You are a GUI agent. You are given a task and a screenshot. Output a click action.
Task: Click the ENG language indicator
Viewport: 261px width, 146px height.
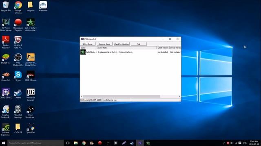pyautogui.click(x=245, y=143)
